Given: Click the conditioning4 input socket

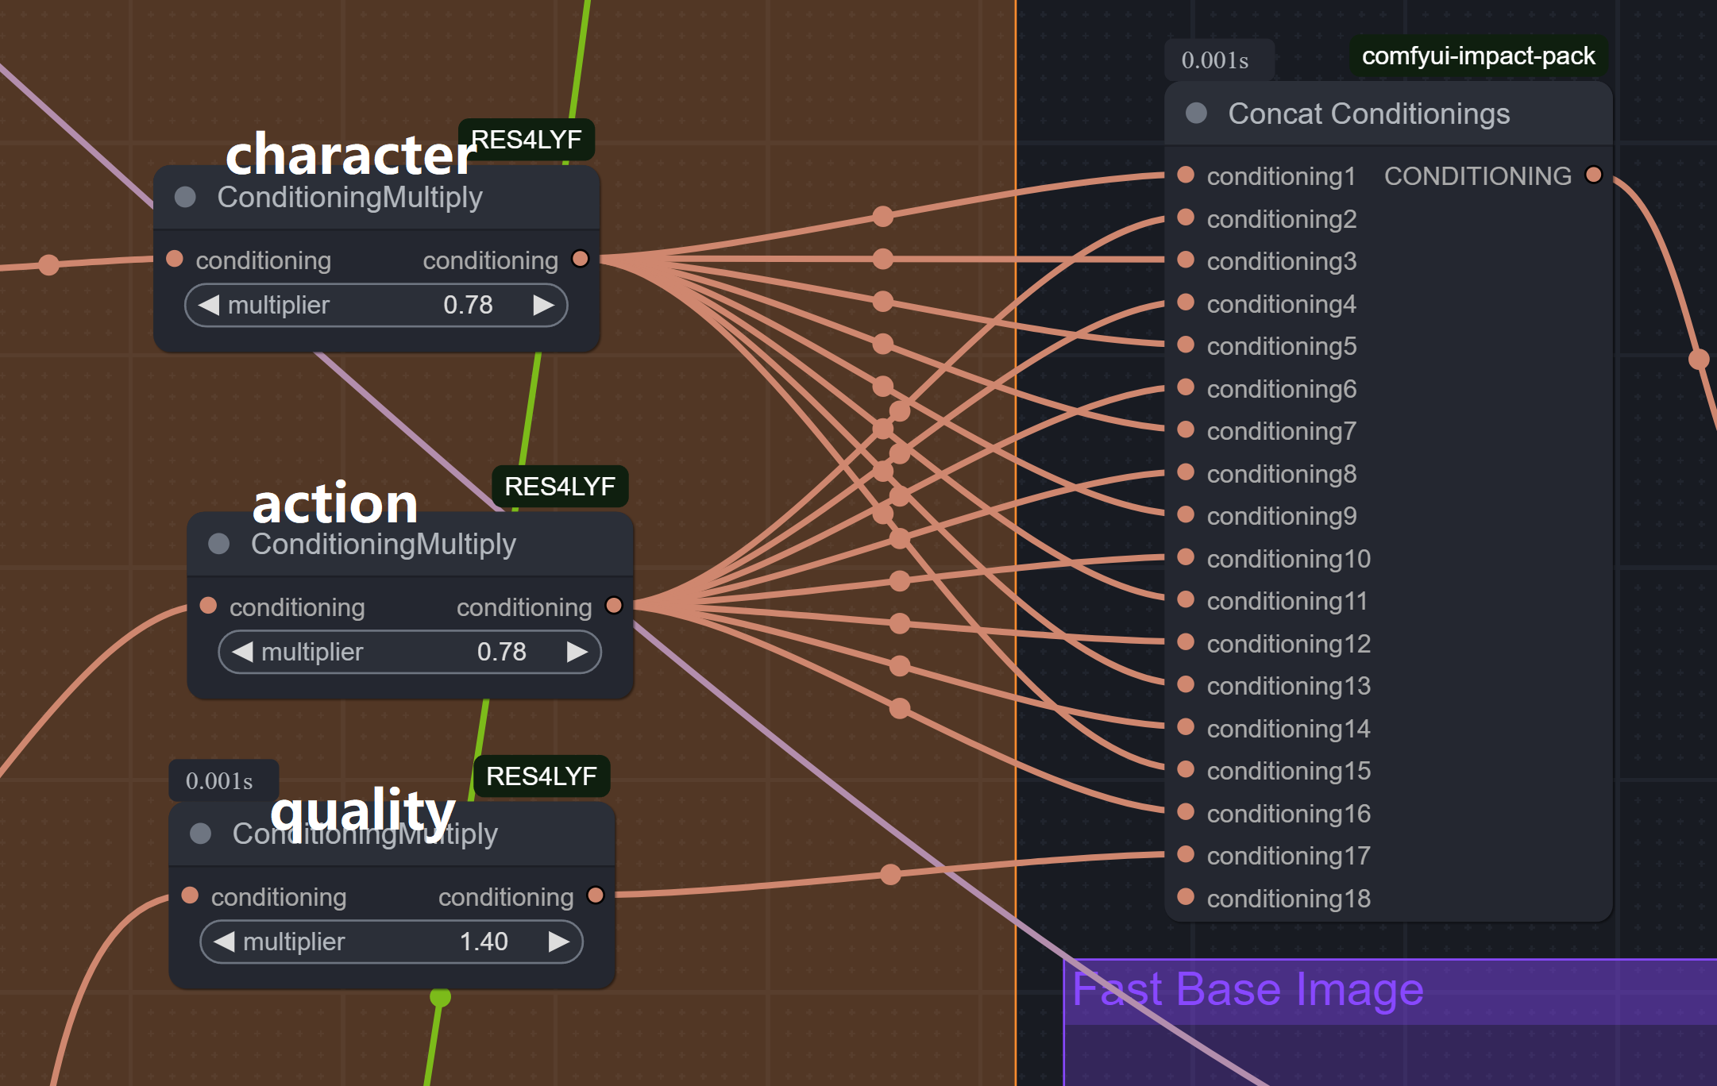Looking at the screenshot, I should tap(1186, 302).
